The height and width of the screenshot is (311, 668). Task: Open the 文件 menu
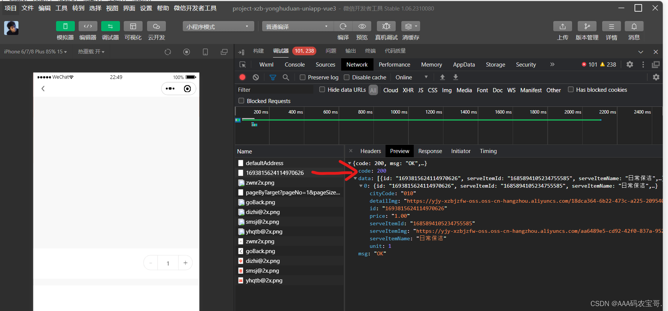(27, 8)
